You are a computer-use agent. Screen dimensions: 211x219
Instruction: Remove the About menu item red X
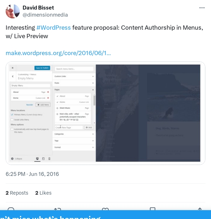[48, 92]
